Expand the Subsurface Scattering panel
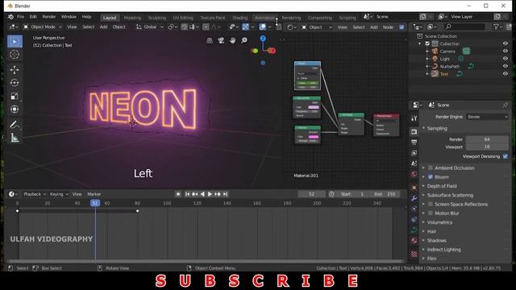This screenshot has width=516, height=290. click(x=450, y=195)
